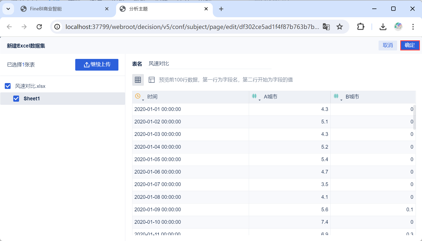Click the 继续上传 upload button

point(97,65)
